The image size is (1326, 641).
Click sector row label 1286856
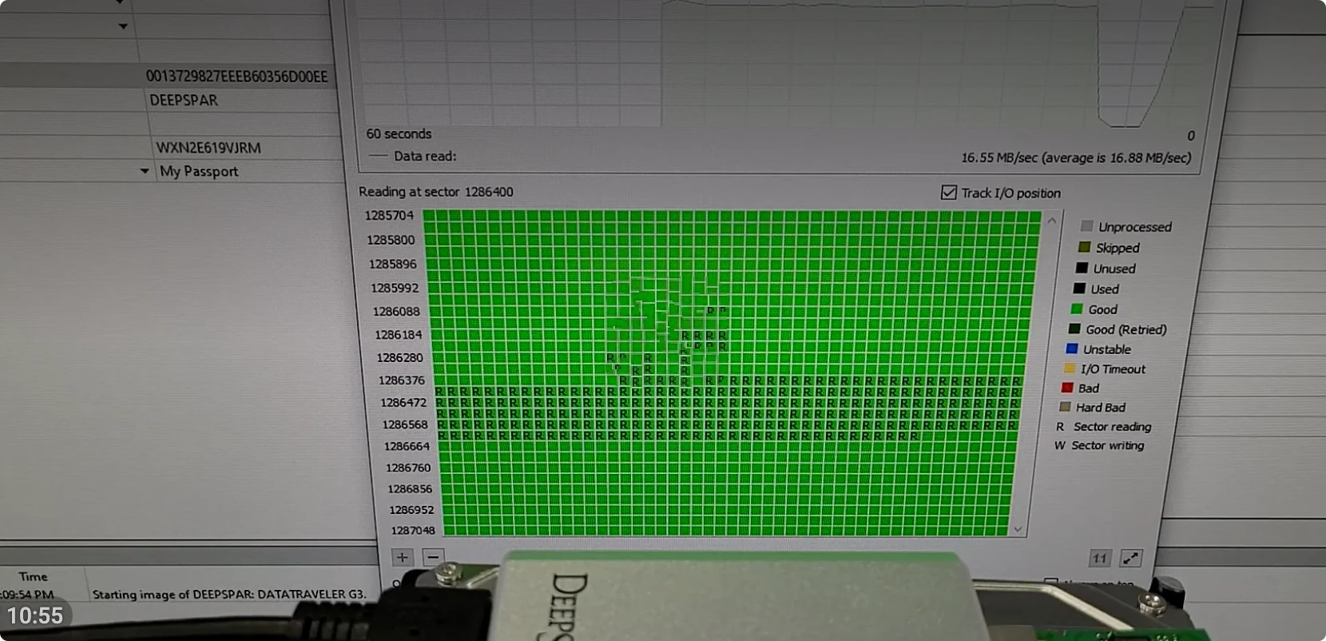pyautogui.click(x=410, y=488)
